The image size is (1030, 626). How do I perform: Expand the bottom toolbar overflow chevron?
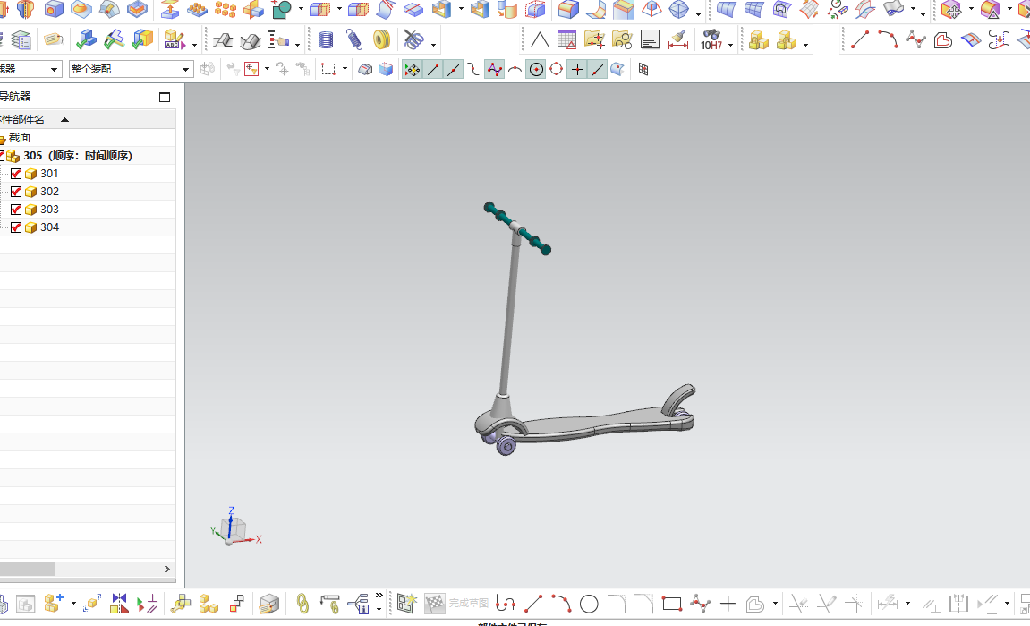[x=379, y=596]
